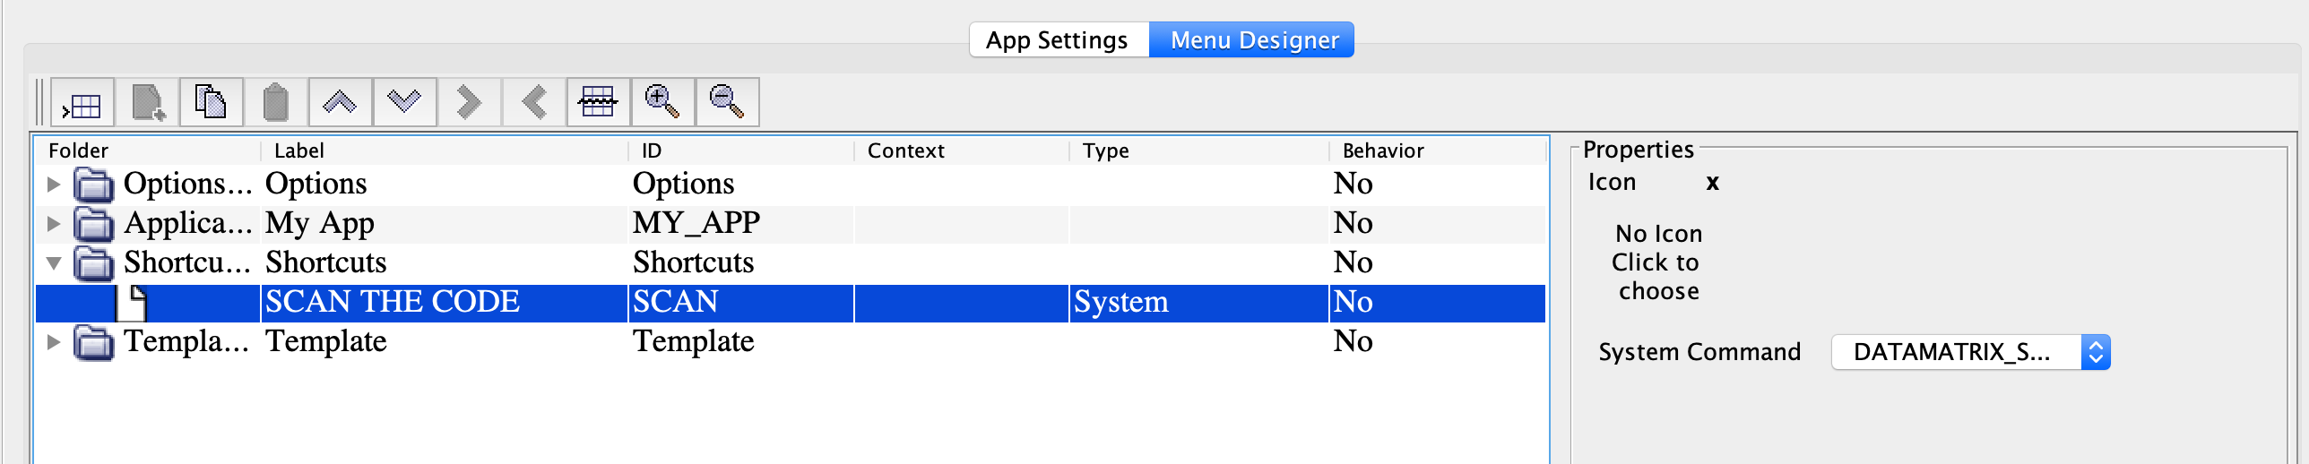Click the insert row toolbar icon

[x=82, y=103]
